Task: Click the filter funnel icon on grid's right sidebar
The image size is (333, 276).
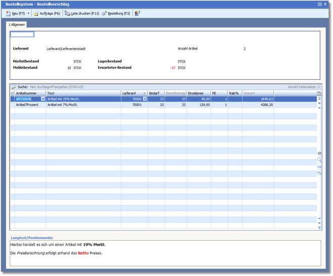Action: (x=319, y=173)
